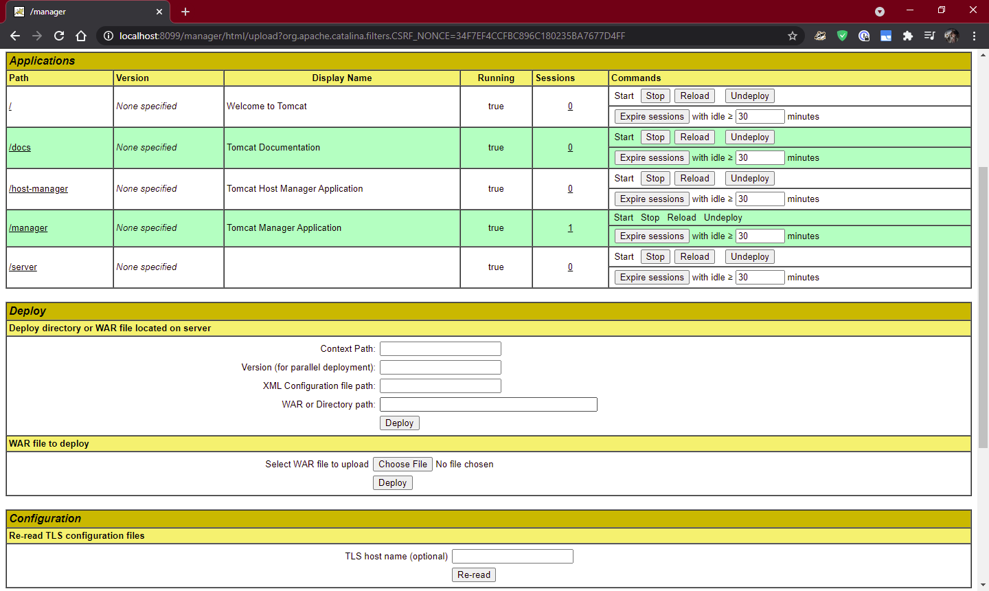Stop the /docs application
This screenshot has height=591, width=989.
[x=655, y=137]
